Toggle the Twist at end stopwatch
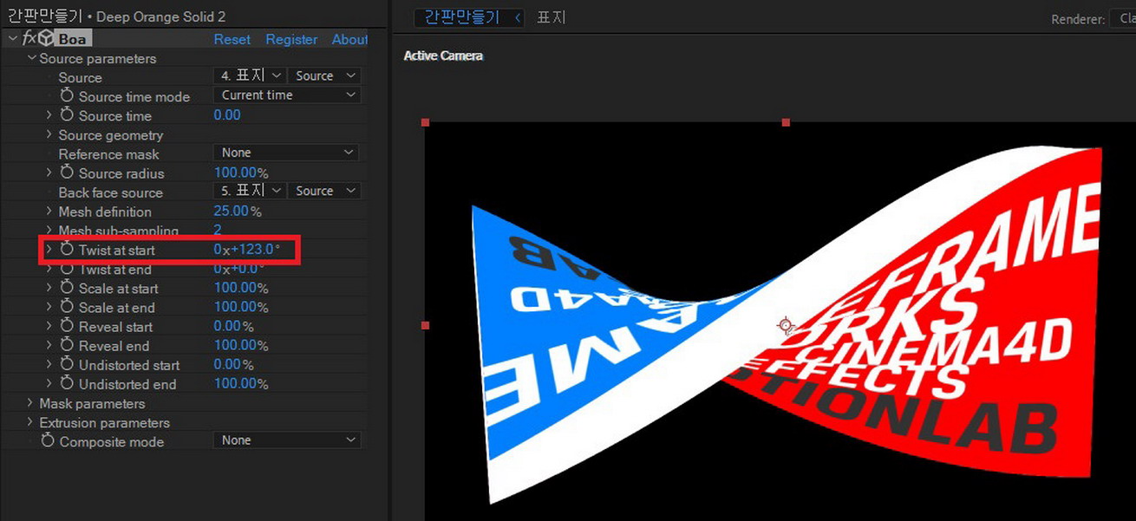Screen dimensions: 1136x521 [67, 269]
